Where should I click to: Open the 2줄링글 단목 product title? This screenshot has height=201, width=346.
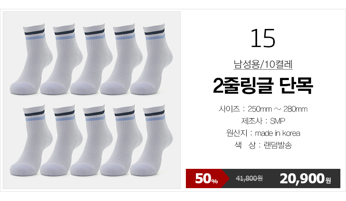point(263,86)
